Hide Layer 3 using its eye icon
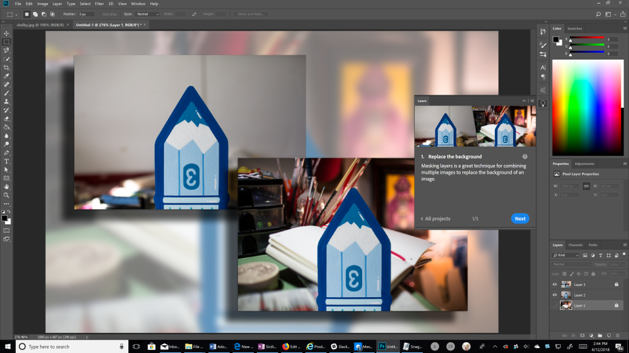Image resolution: width=629 pixels, height=353 pixels. tap(555, 284)
